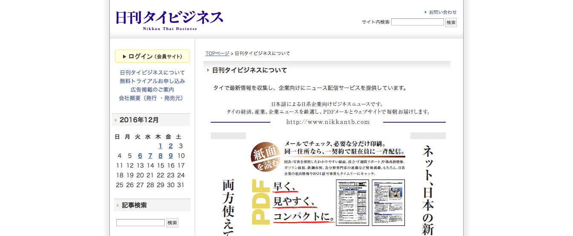Click the yellow PDF label graphic

261,202
